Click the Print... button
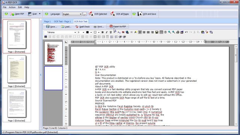Screen dimensions: 240x135 (99, 27)
